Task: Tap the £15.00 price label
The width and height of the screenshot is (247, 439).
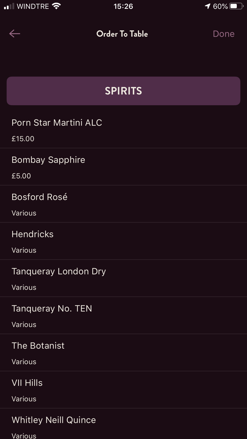Action: [23, 139]
